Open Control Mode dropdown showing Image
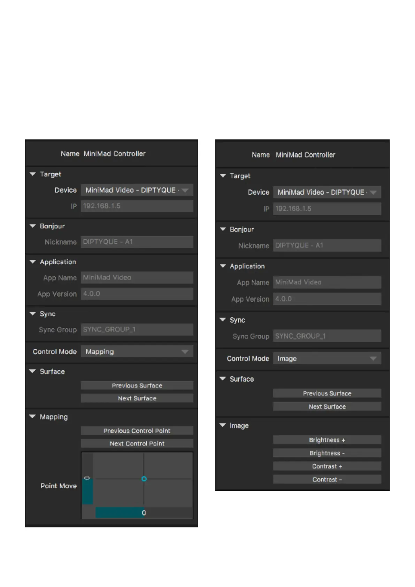 tap(327, 358)
